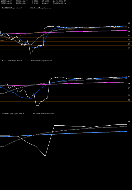This screenshot has width=132, height=190.
Task: Click the 100EMA value in the header
Action: [x=22, y=1]
